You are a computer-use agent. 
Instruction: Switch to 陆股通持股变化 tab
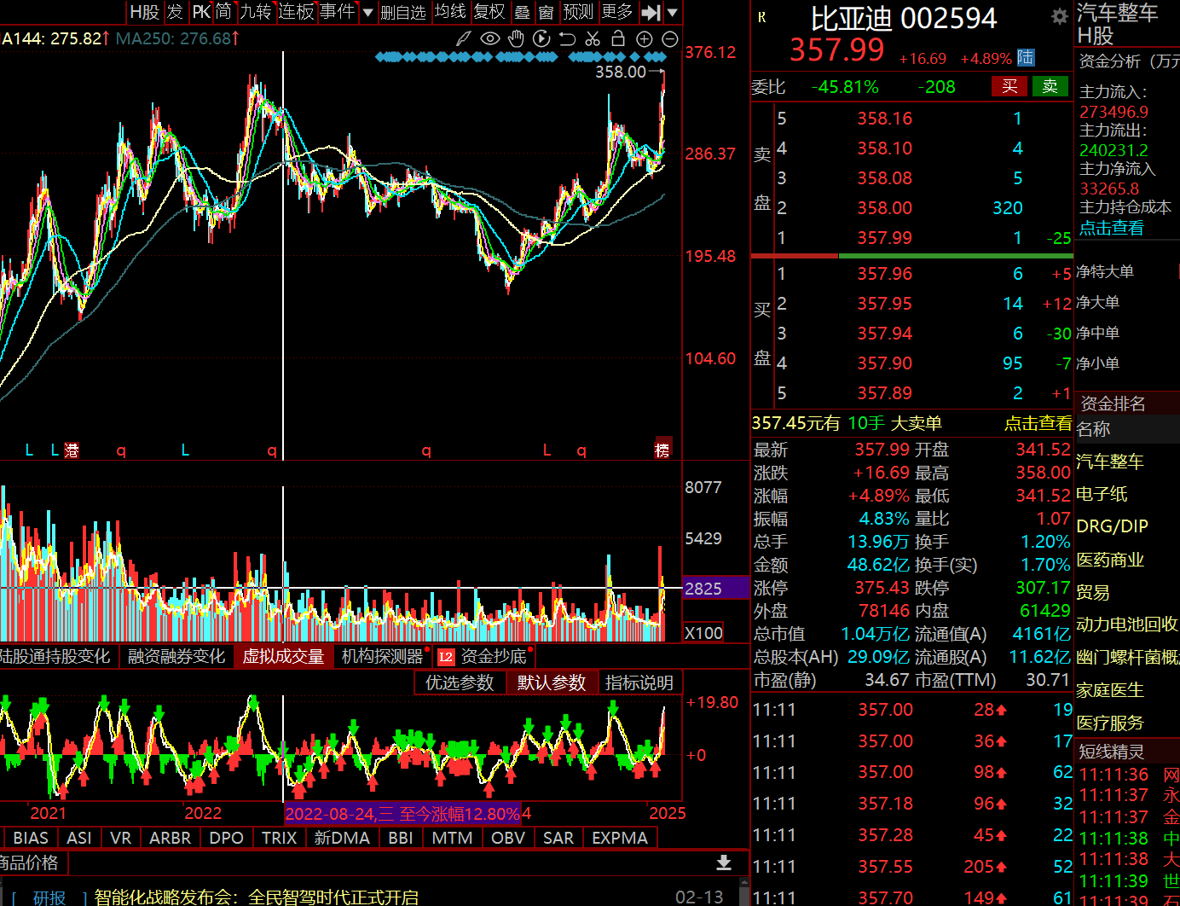point(55,656)
